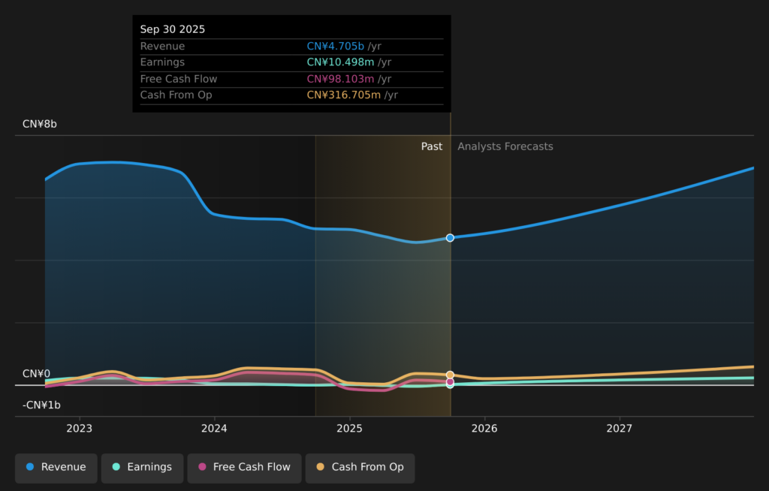The width and height of the screenshot is (769, 491).
Task: Click the Analysts Forecasts label
Action: click(x=505, y=146)
